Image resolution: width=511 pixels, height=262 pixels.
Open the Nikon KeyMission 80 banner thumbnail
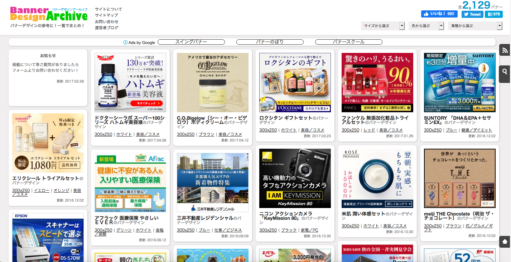click(295, 178)
